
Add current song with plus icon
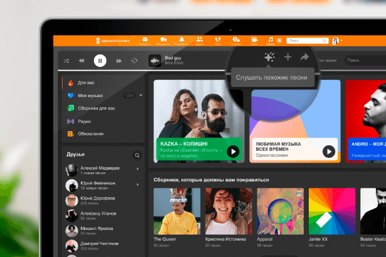click(x=288, y=57)
